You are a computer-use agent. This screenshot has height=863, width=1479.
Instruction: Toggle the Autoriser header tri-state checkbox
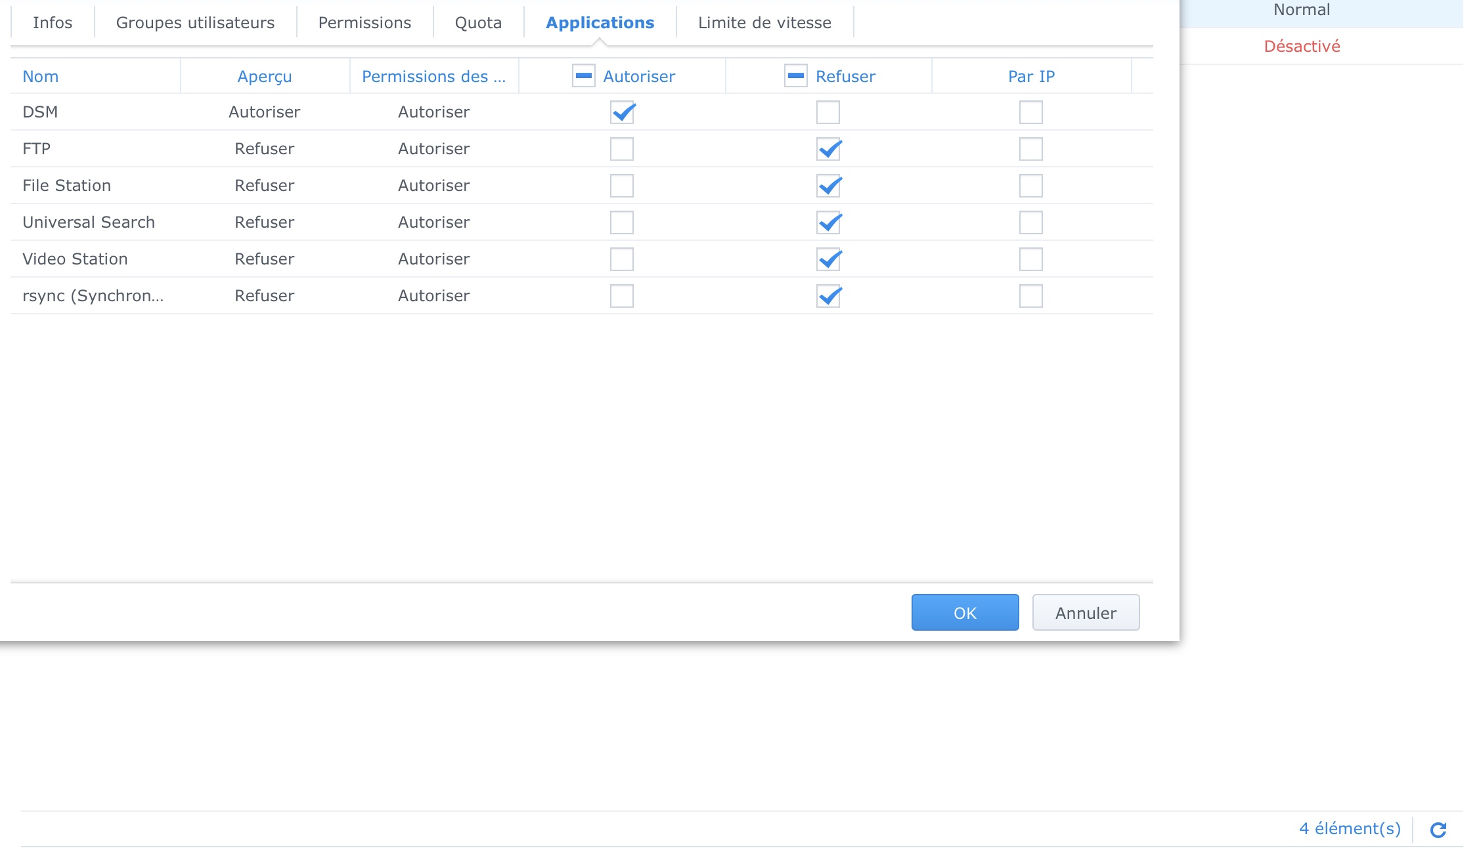(x=583, y=76)
